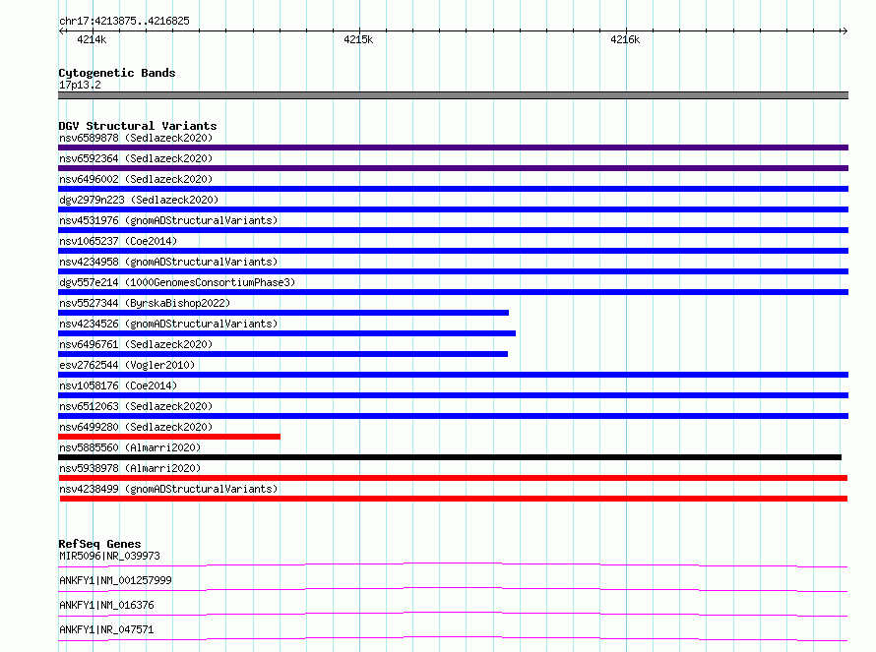
Task: Select the blue bar of variant dgv2979n223
Action: coord(453,209)
